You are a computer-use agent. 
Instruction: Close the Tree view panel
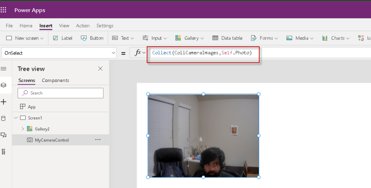coord(100,68)
